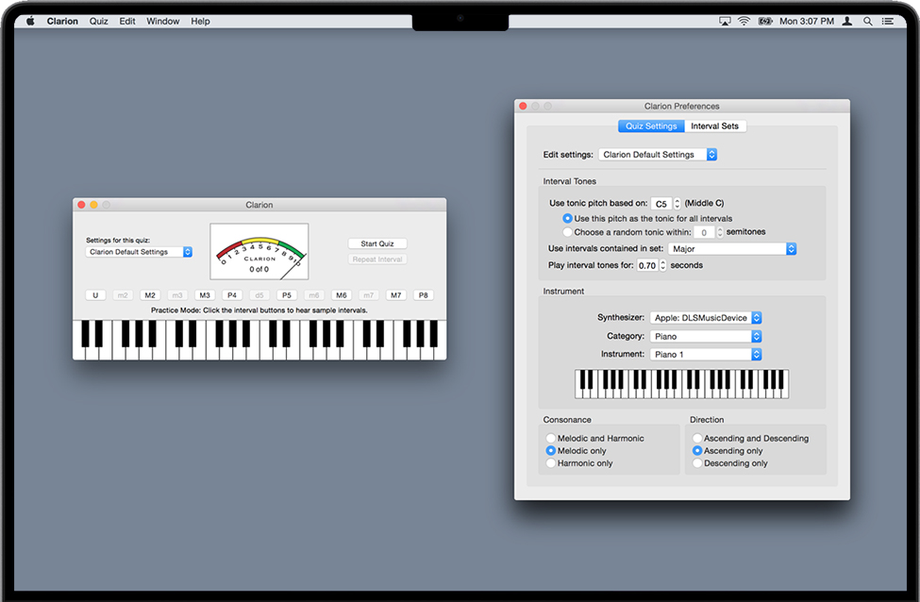Open the Quiz menu

98,21
